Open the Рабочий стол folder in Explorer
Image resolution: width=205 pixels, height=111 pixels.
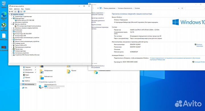pyautogui.click(x=46, y=77)
